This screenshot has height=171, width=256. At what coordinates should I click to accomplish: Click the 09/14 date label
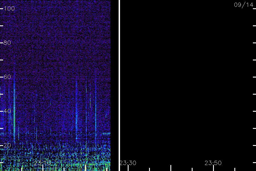point(243,5)
